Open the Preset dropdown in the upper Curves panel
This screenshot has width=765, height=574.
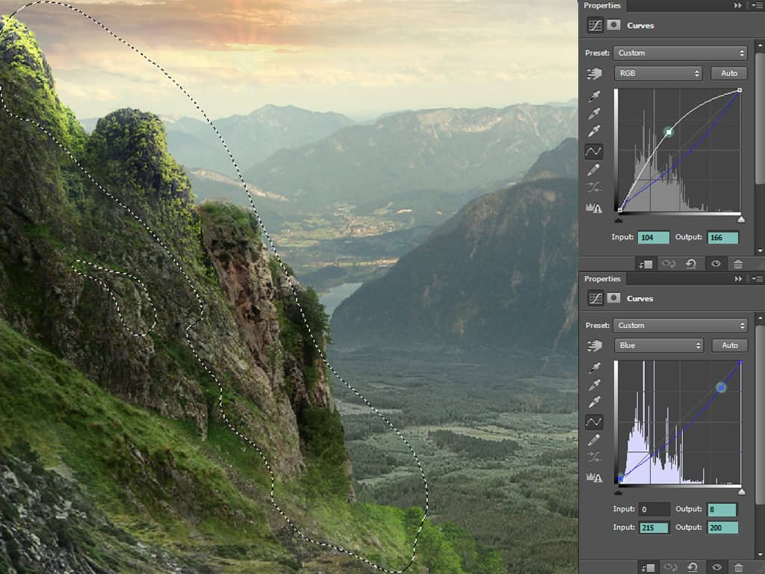coord(680,53)
